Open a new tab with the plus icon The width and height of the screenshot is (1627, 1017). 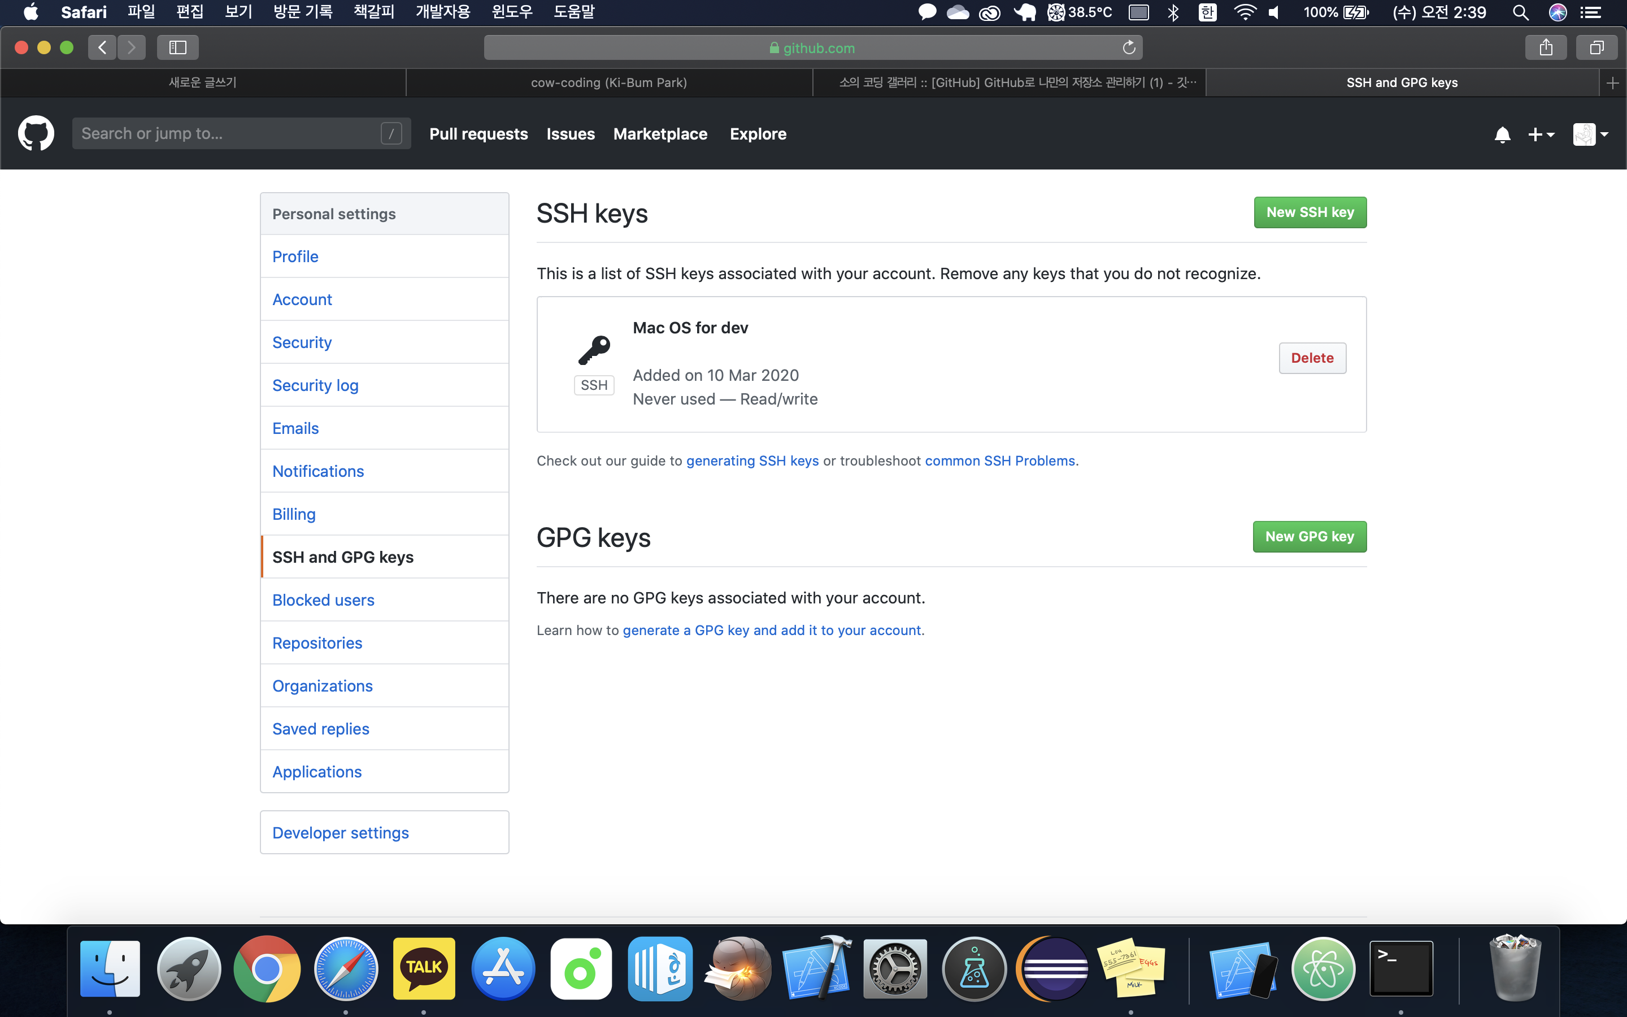[1612, 82]
